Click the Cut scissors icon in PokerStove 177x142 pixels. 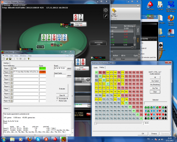click(14, 59)
